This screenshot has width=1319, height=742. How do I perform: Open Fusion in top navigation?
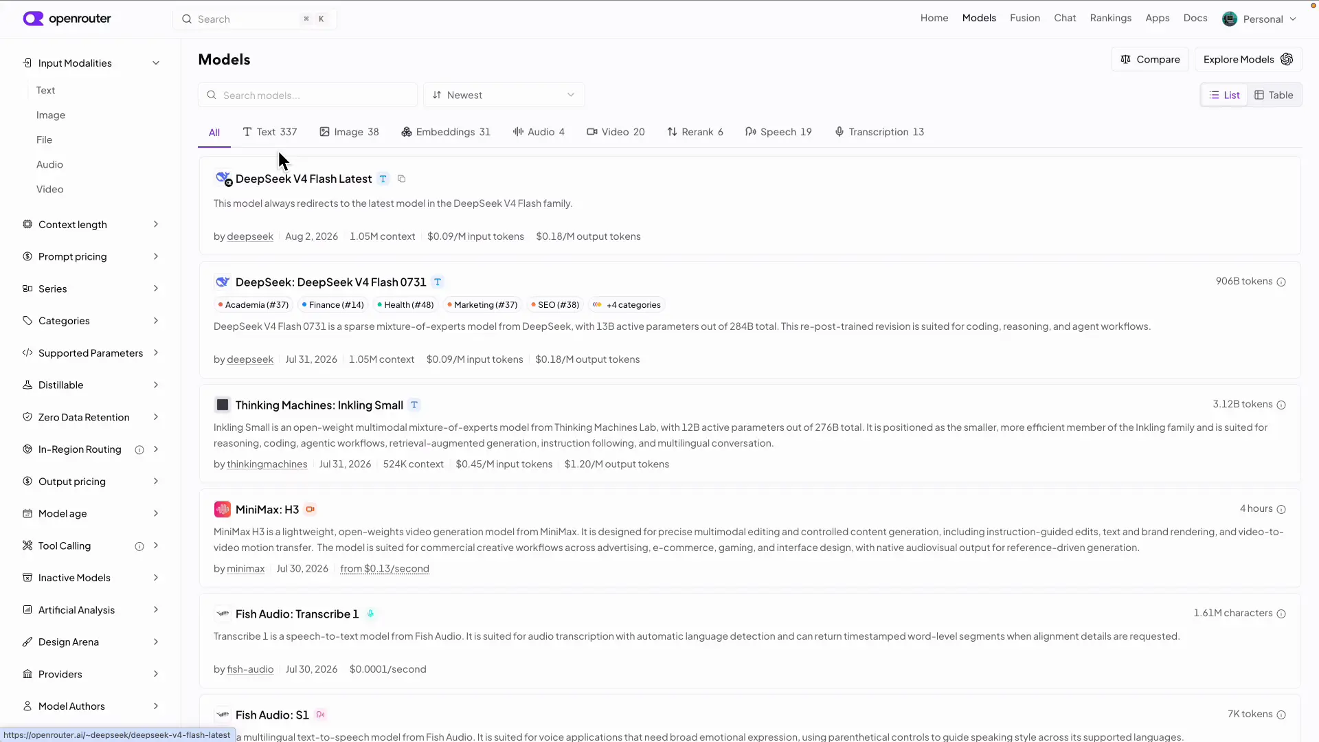click(x=1025, y=19)
